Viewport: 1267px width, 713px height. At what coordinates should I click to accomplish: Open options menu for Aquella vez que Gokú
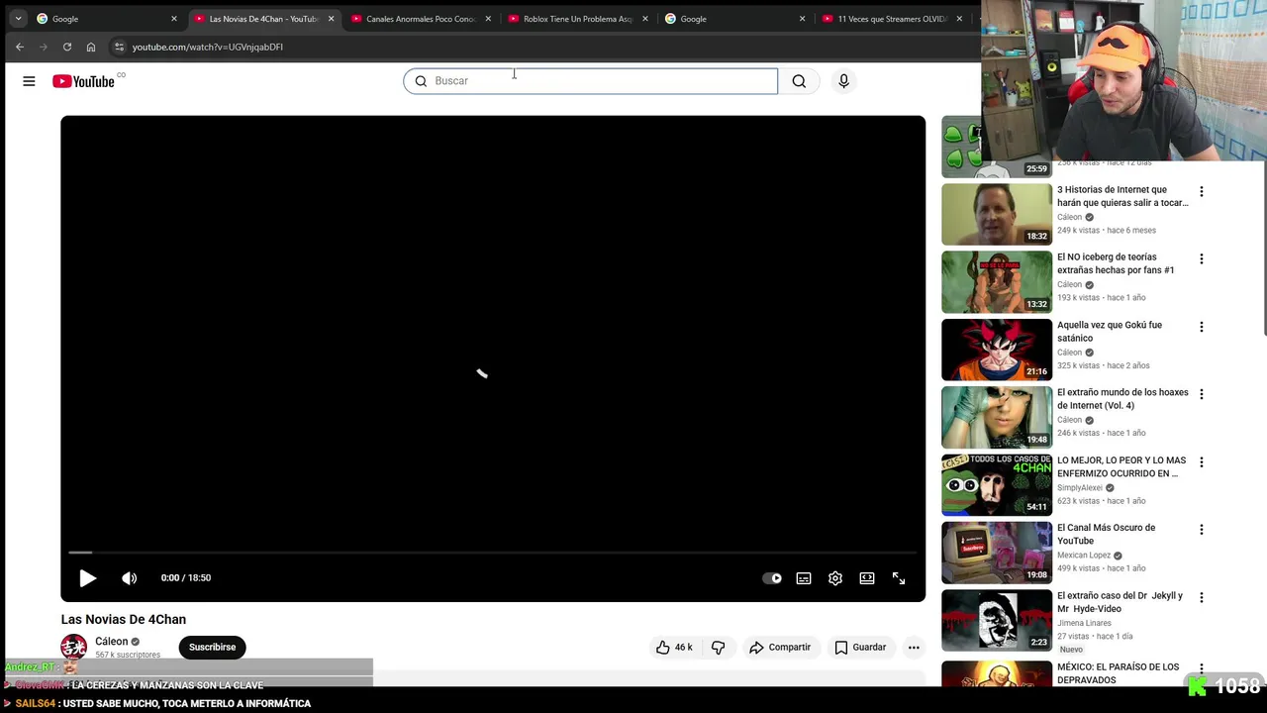point(1202,327)
